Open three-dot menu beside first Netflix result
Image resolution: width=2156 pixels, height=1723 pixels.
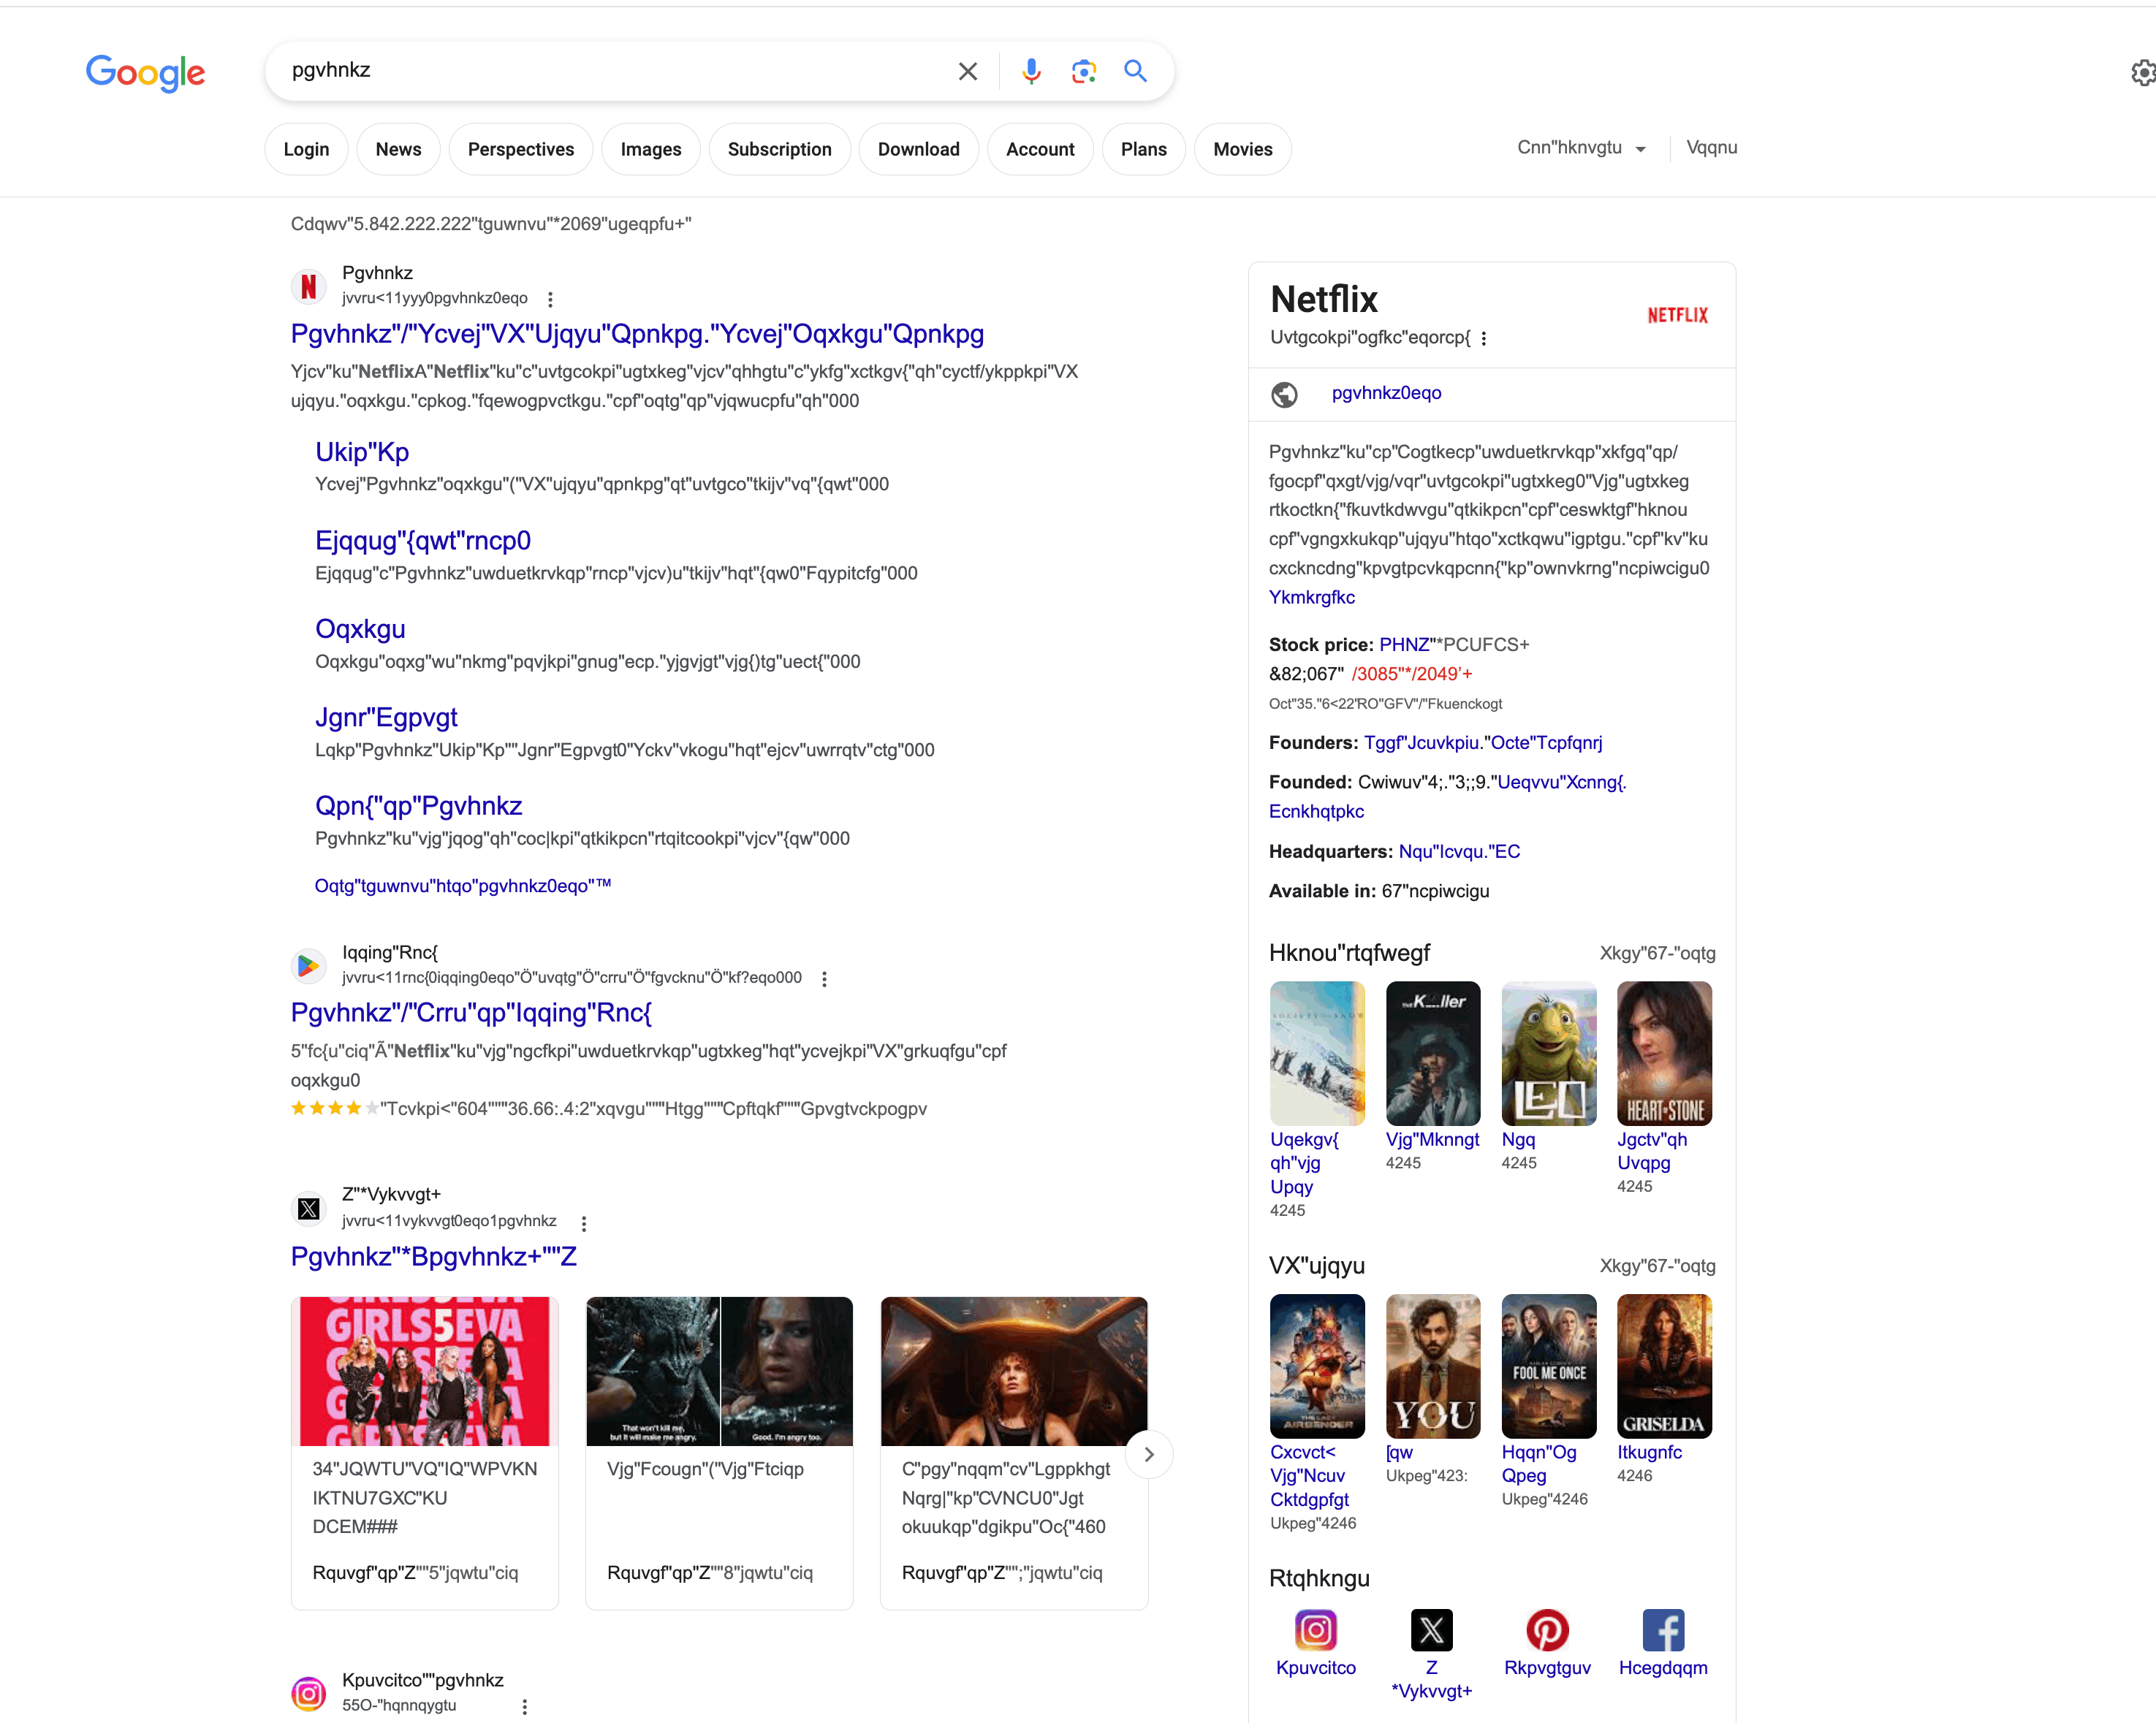[x=550, y=299]
